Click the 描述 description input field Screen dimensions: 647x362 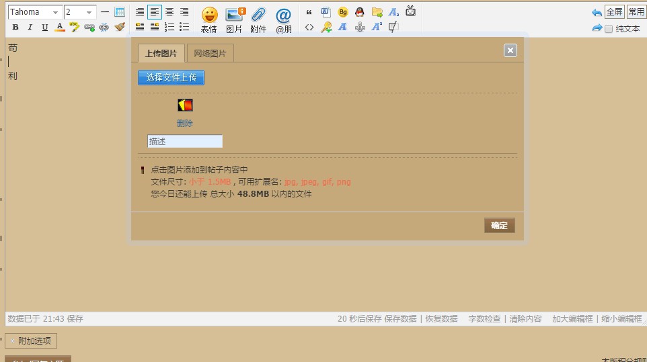185,141
